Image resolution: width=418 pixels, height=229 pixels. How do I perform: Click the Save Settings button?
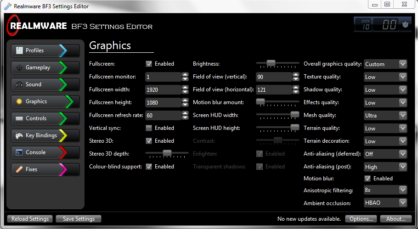click(79, 219)
